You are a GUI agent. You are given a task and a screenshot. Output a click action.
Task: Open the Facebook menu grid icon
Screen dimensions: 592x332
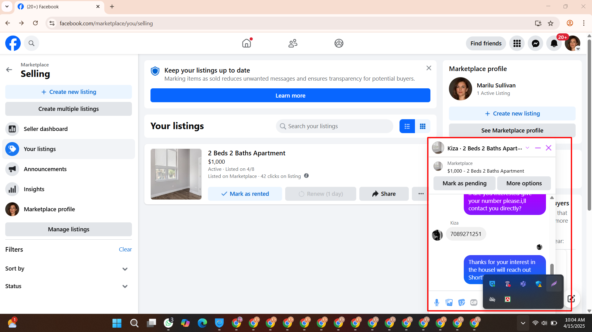pos(517,43)
